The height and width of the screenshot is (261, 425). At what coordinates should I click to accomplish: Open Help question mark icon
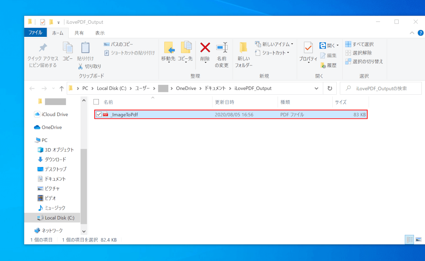coord(421,33)
